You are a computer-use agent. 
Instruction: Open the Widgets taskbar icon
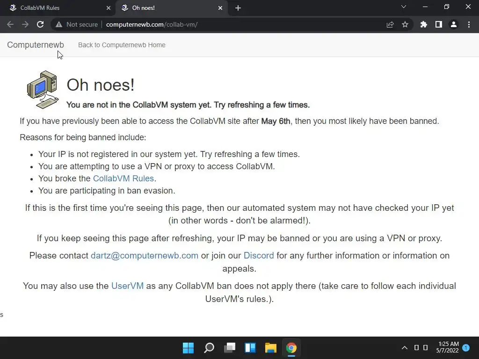coord(250,348)
